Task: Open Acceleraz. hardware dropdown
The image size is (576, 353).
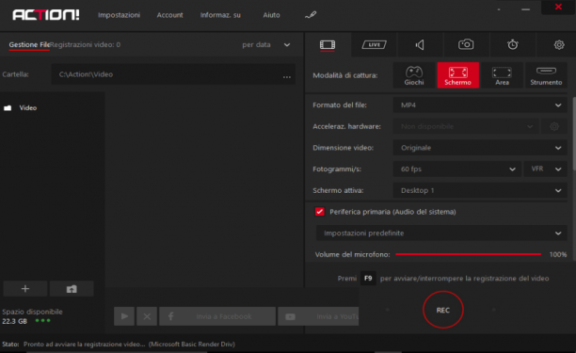Action: click(x=466, y=126)
